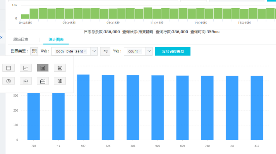Select the area chart type icon
The image size is (276, 154).
point(43,81)
